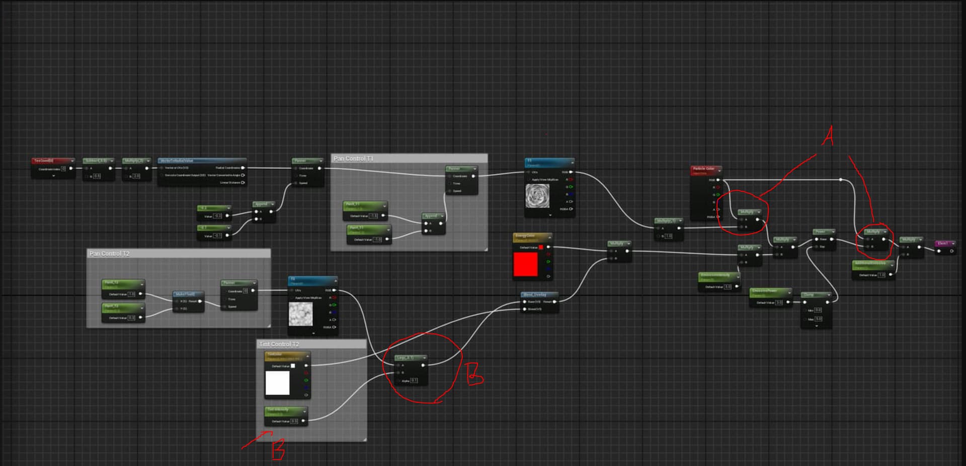The image size is (966, 466).
Task: Click Power node Exp input pin
Action: pos(817,247)
